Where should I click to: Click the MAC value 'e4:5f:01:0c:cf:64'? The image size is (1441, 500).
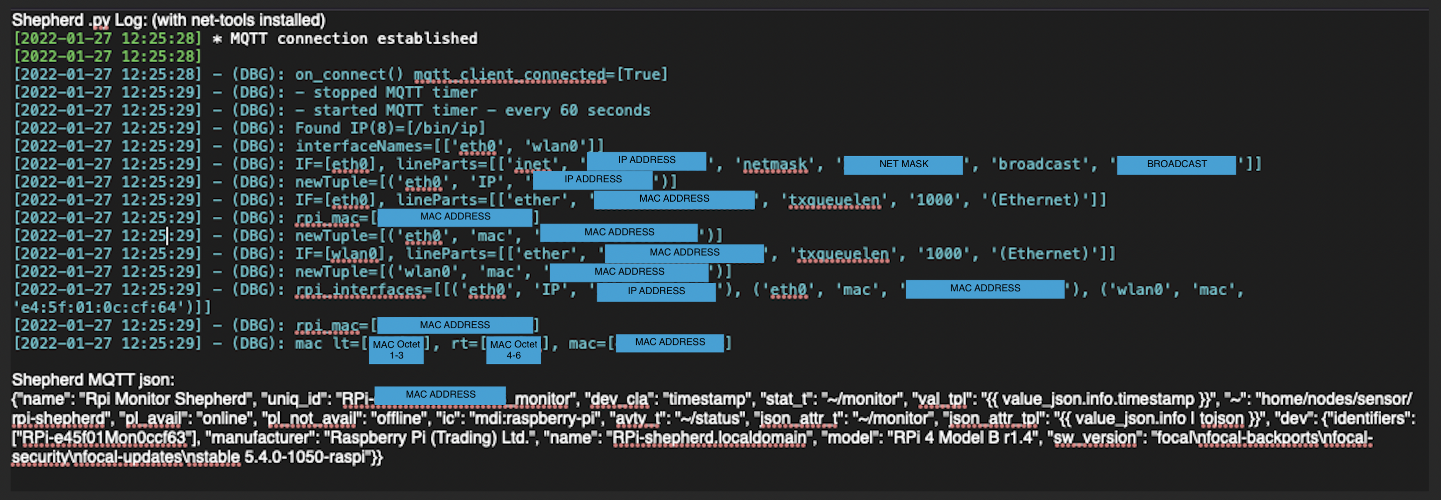(x=98, y=307)
